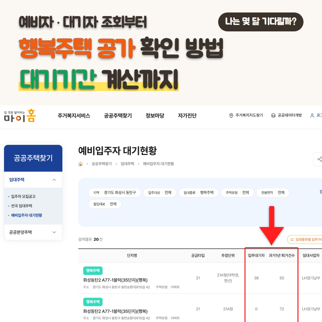Open the 주거복지지도찾기 link
Viewport: 322px width, 322px height.
249,116
